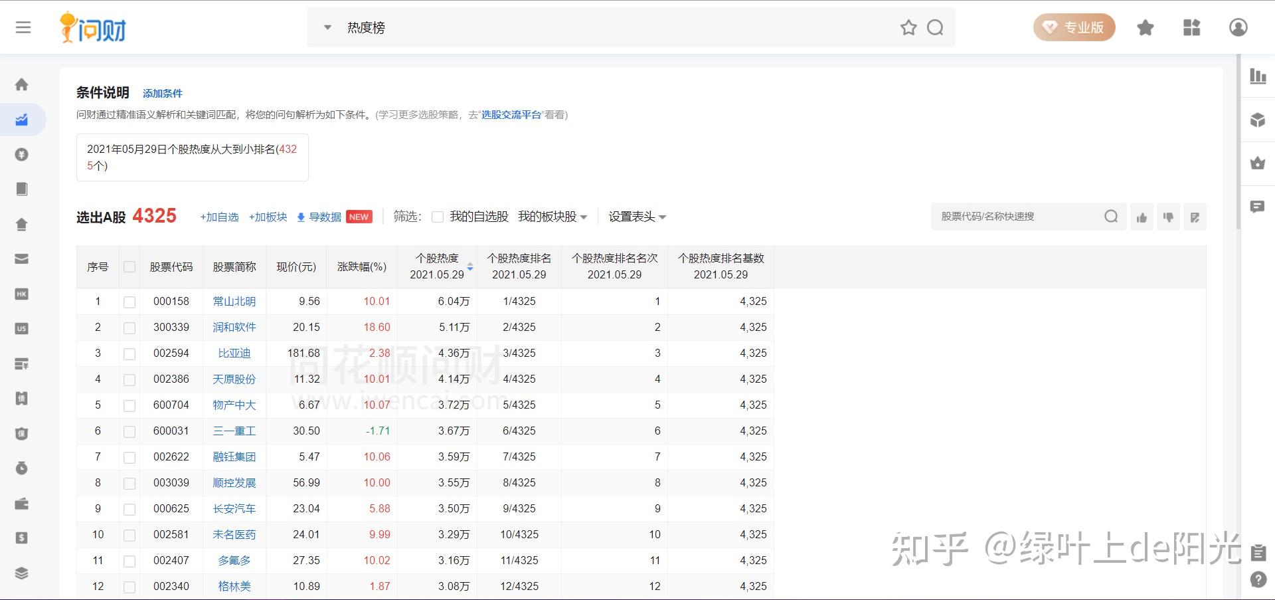The width and height of the screenshot is (1275, 600).
Task: Check the box for stock 000625
Action: coord(129,509)
